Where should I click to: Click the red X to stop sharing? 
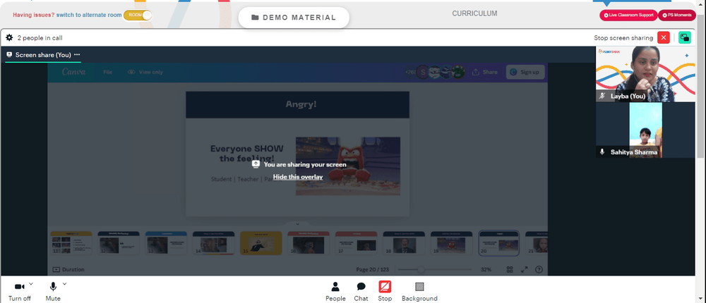[x=663, y=38]
